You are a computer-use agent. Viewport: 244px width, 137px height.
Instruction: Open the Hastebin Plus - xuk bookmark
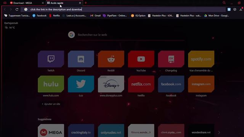(x=189, y=16)
